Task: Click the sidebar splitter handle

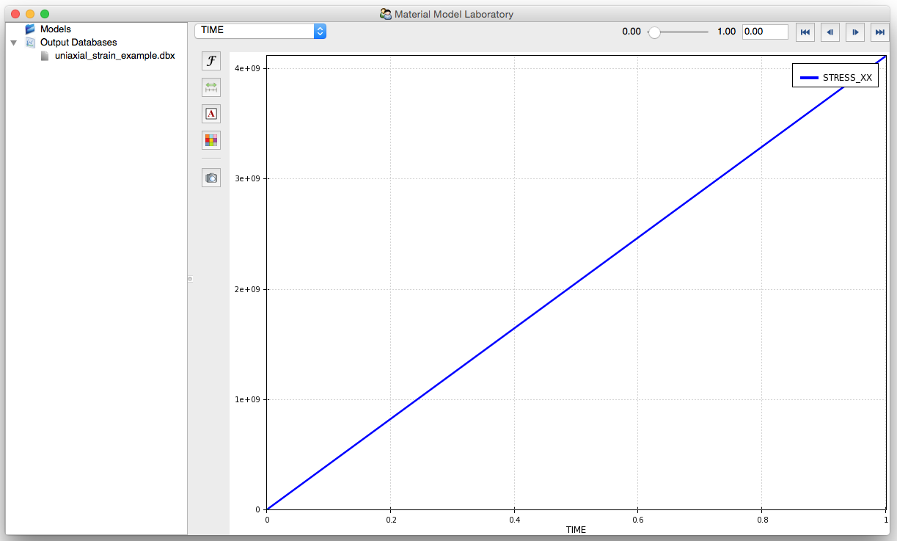Action: 190,279
